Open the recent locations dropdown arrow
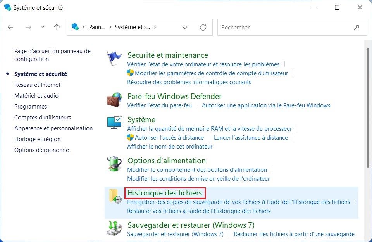Image resolution: width=372 pixels, height=242 pixels. click(43, 27)
